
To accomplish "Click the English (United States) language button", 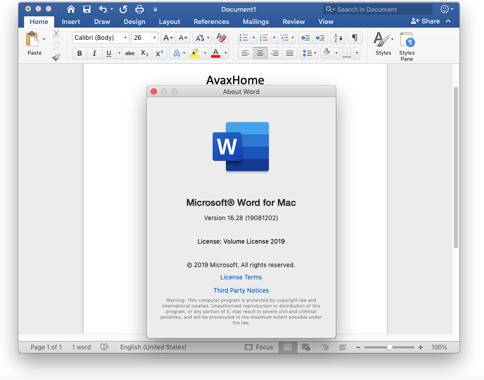I will point(153,347).
